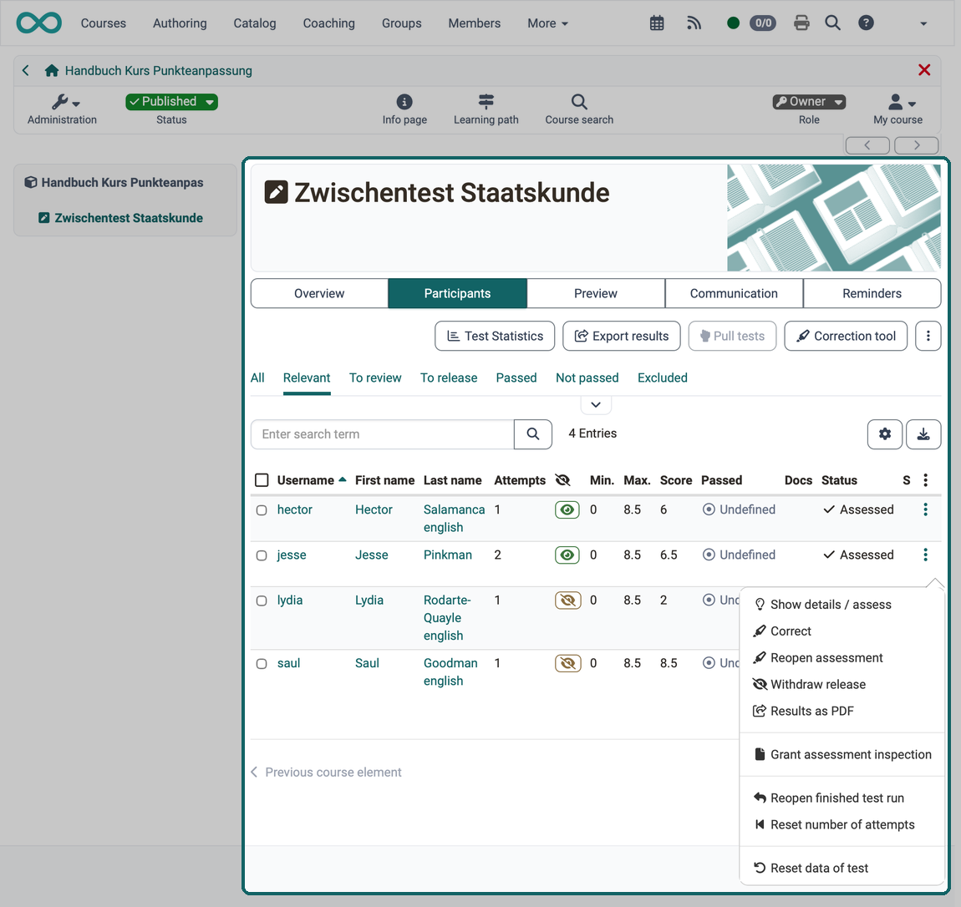This screenshot has height=907, width=961.
Task: Open the user menu caret top right
Action: coord(923,24)
